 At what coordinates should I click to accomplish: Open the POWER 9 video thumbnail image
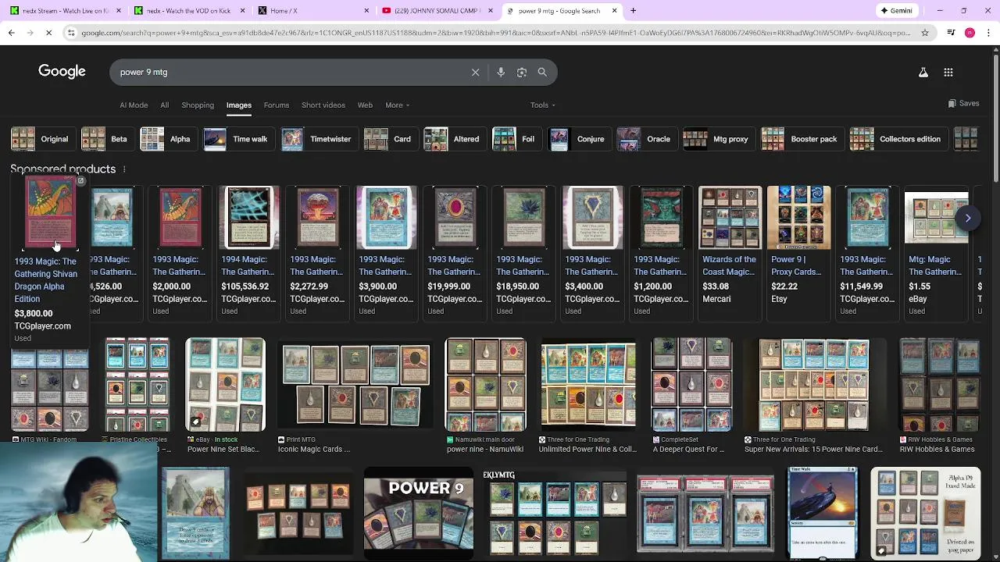tap(419, 513)
